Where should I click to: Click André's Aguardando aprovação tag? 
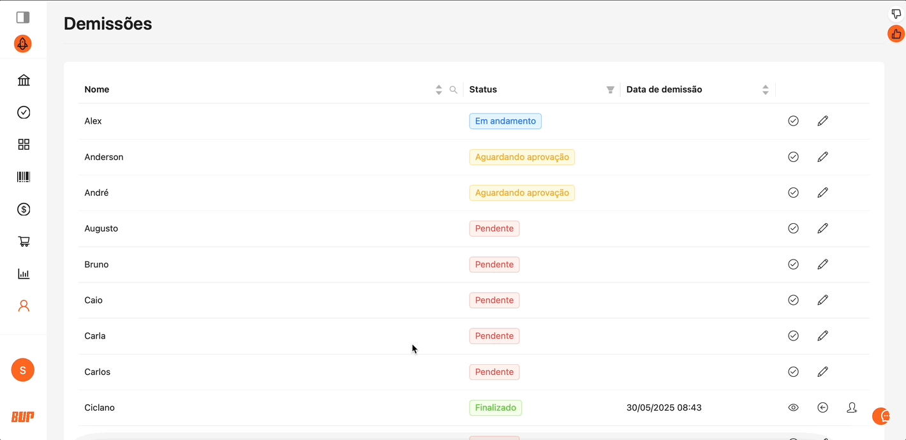pos(522,193)
